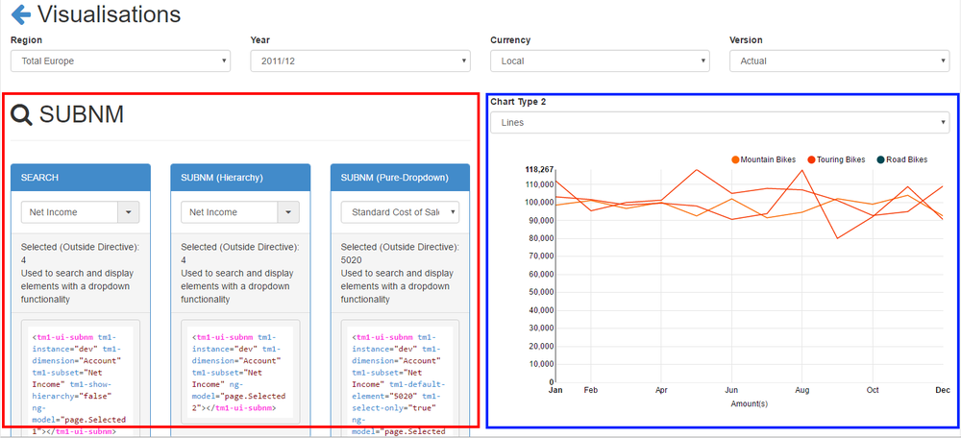Screen dimensions: 961x438
Task: Expand the Currency dropdown
Action: click(x=600, y=61)
